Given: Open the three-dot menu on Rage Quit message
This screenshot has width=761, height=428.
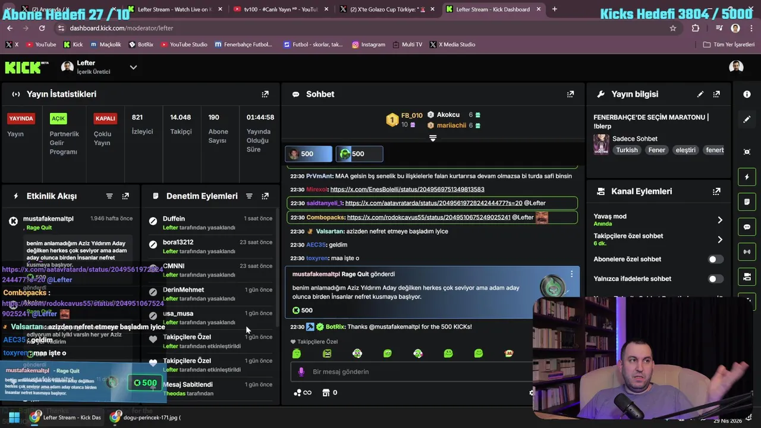Looking at the screenshot, I should [x=571, y=274].
